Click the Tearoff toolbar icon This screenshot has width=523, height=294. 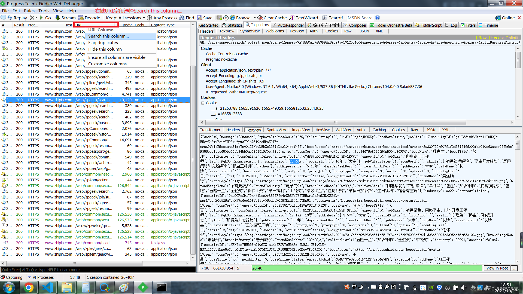point(325,18)
